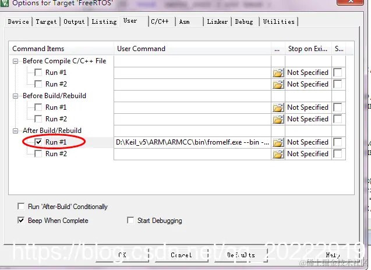Confirm options with OK button
This screenshot has height=270, width=371.
coord(122,255)
